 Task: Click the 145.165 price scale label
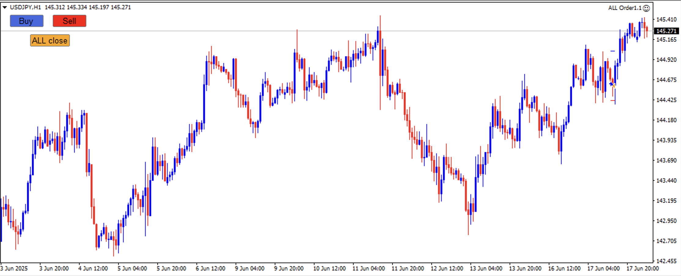click(666, 40)
